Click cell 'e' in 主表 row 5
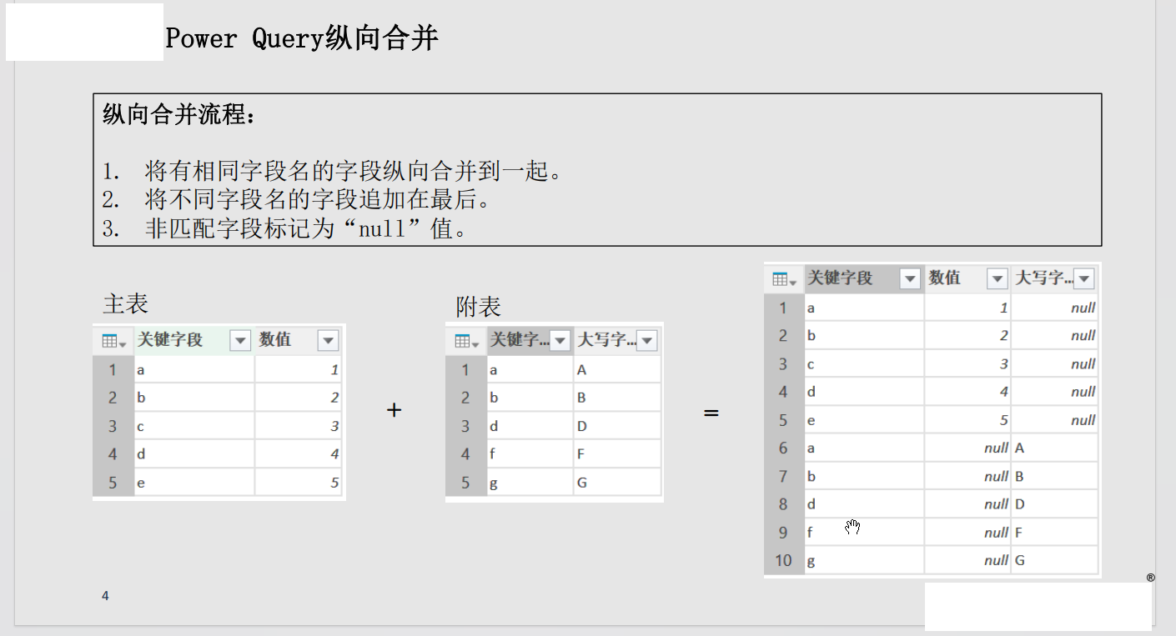 [x=193, y=483]
